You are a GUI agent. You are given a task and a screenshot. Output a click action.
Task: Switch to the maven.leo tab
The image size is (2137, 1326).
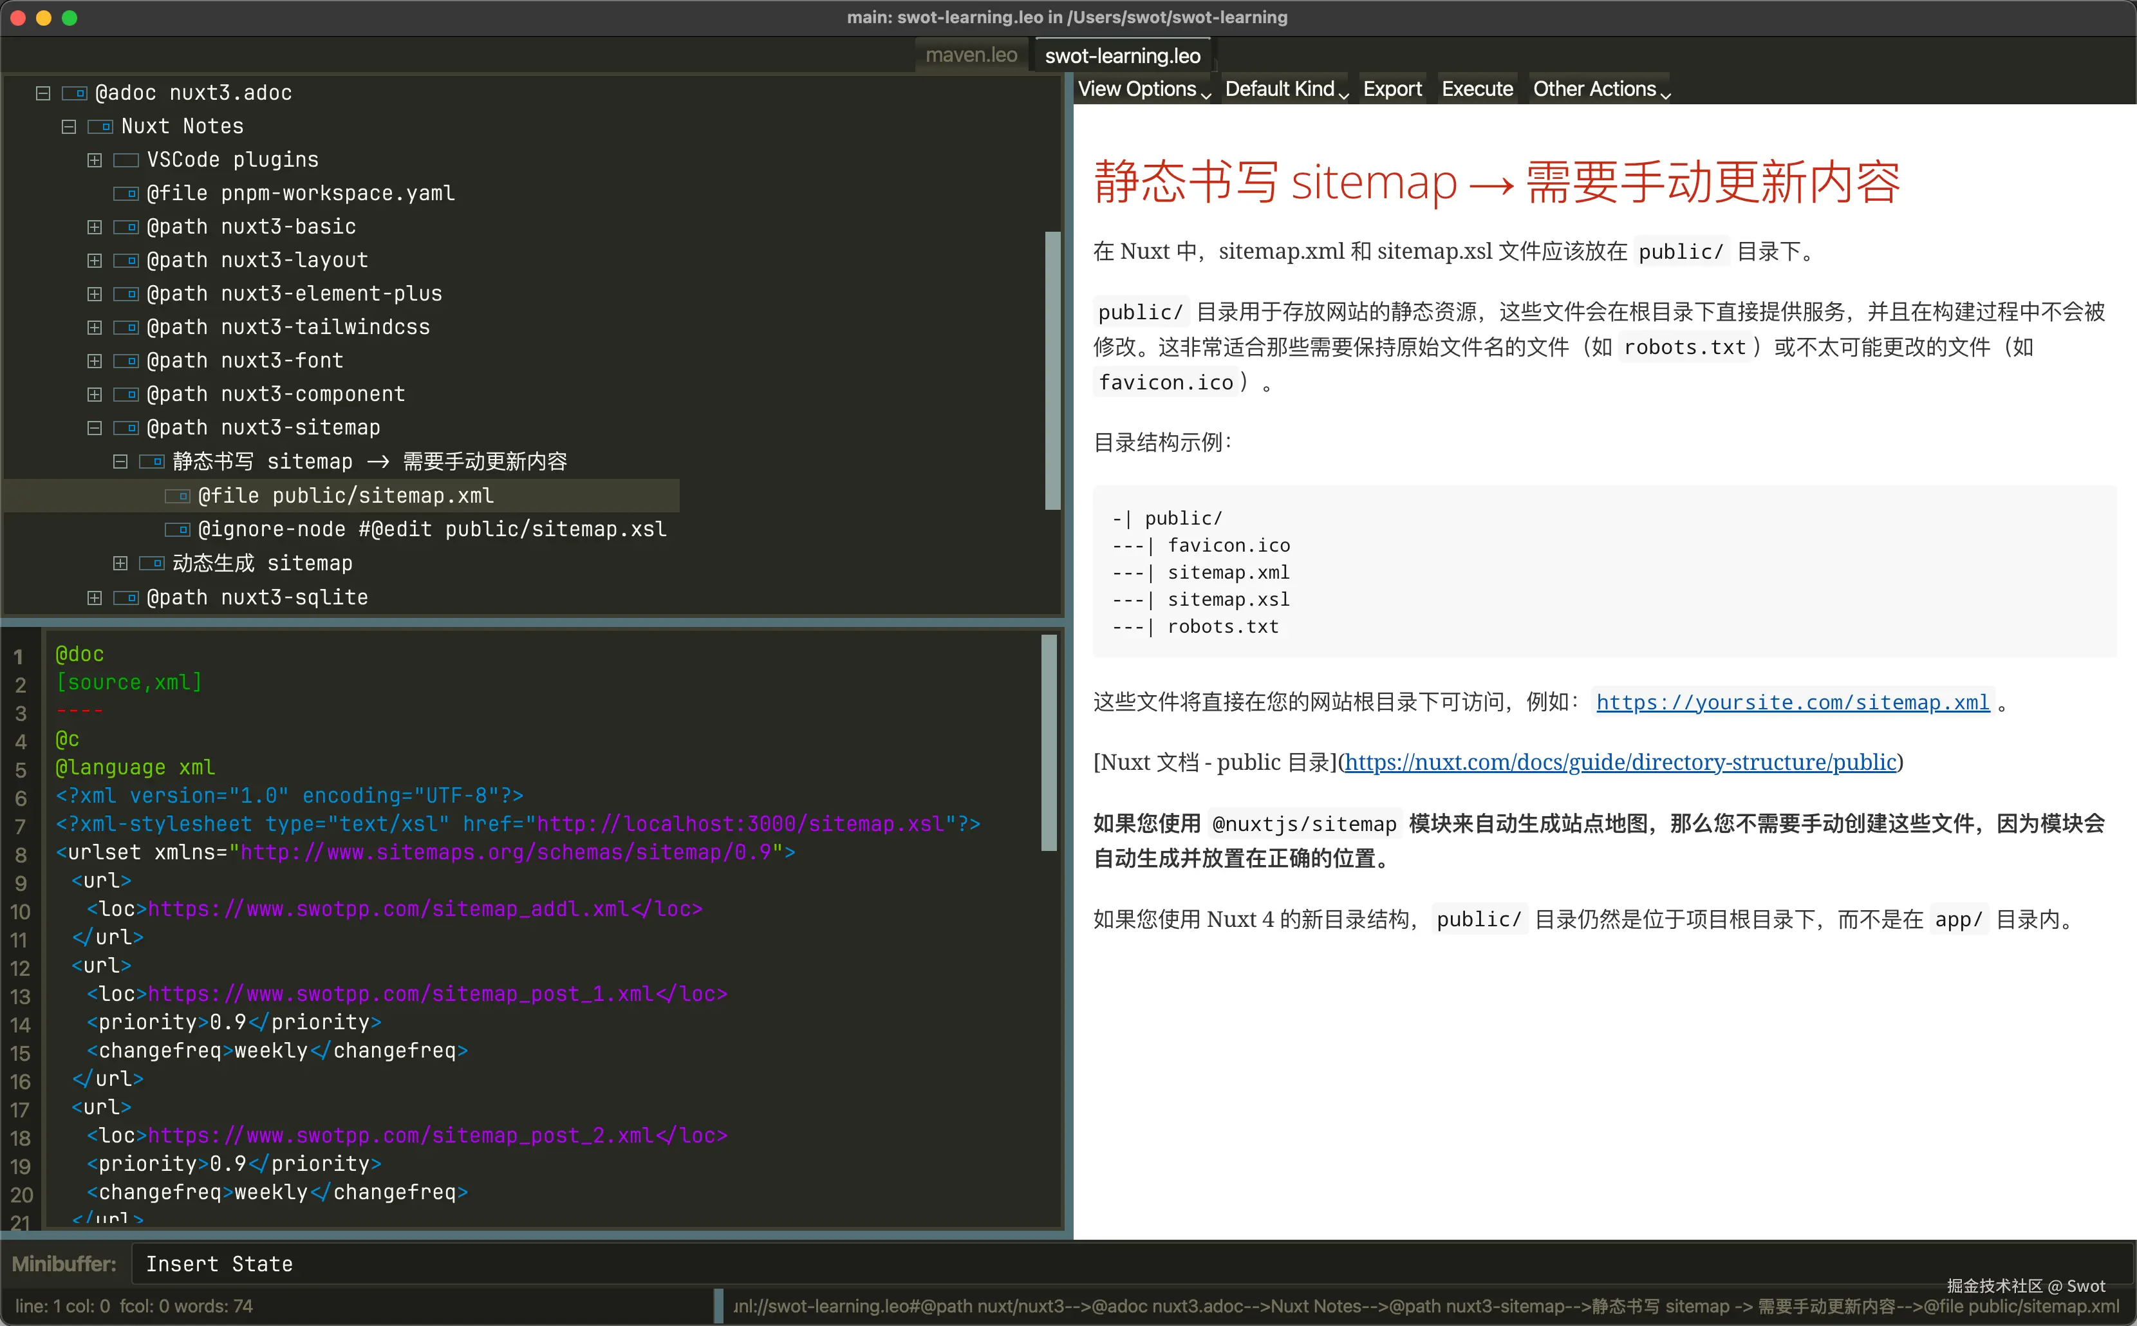(971, 55)
